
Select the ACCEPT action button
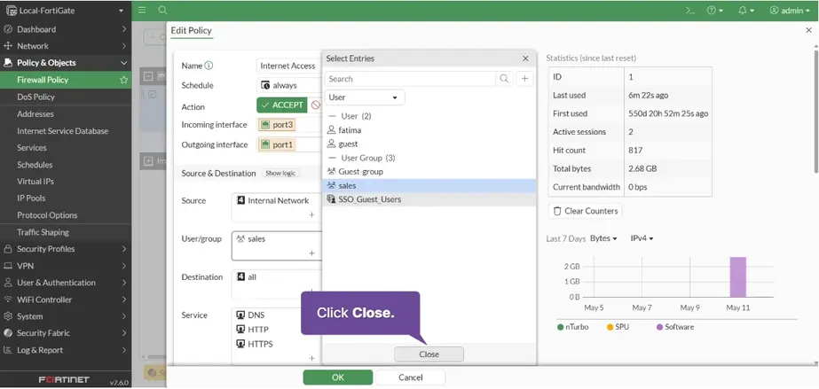click(282, 105)
